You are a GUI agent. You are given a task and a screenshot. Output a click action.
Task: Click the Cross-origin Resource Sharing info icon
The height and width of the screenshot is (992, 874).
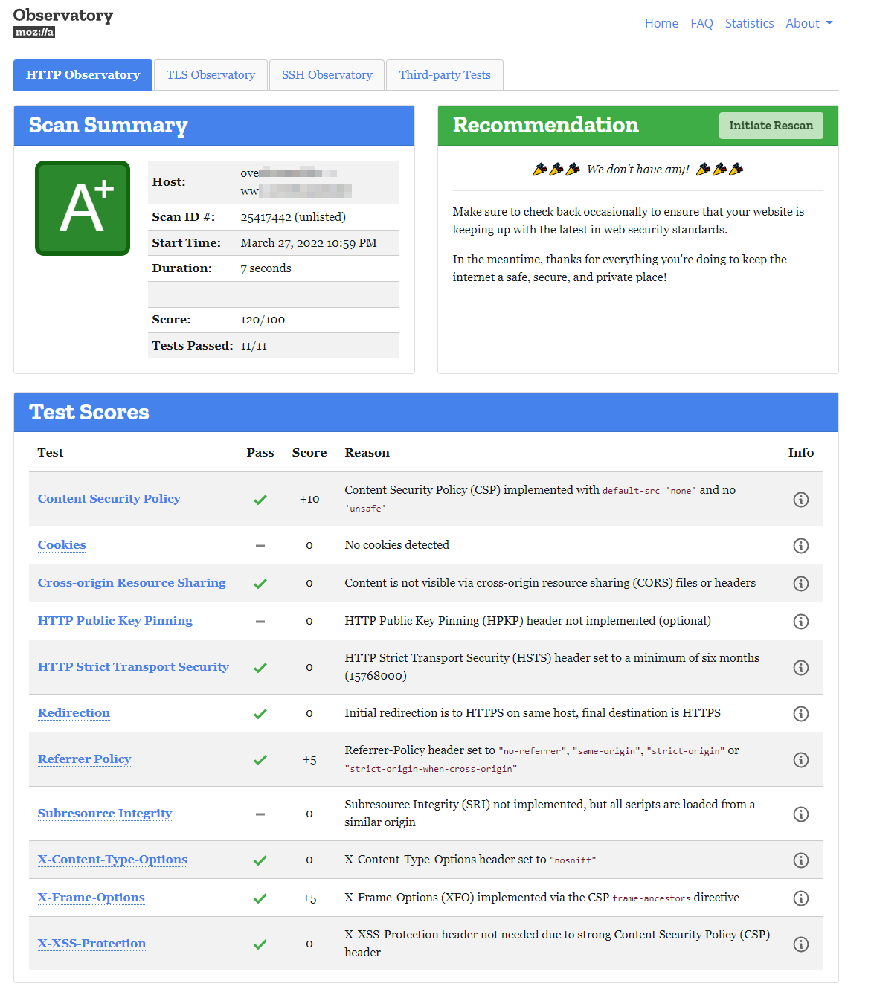point(800,584)
